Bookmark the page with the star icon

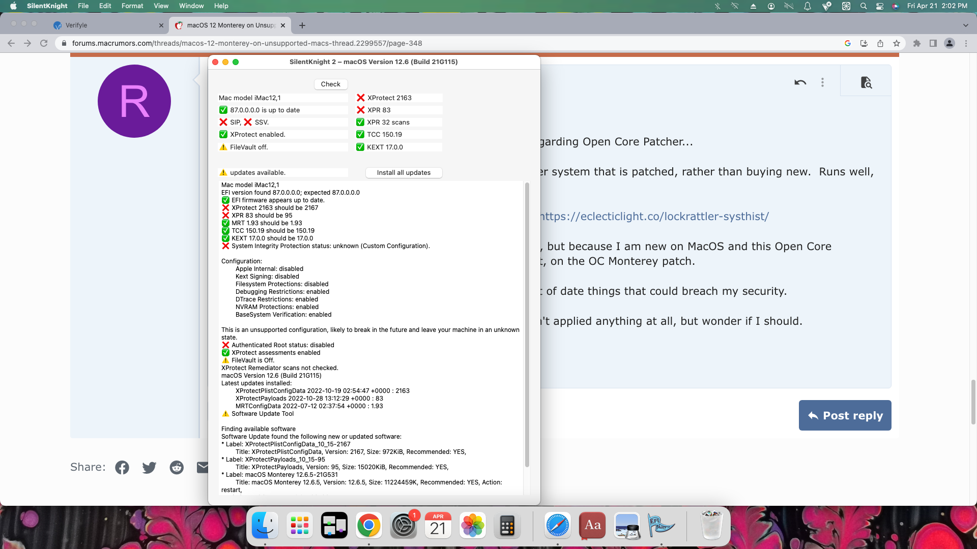pos(897,43)
